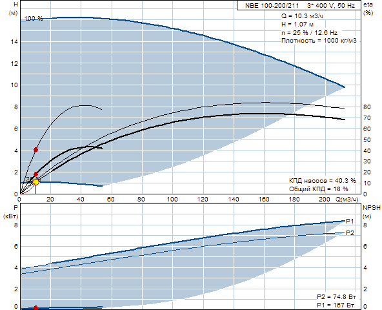
Task: Click the yellow duty point marker
Action: click(36, 182)
